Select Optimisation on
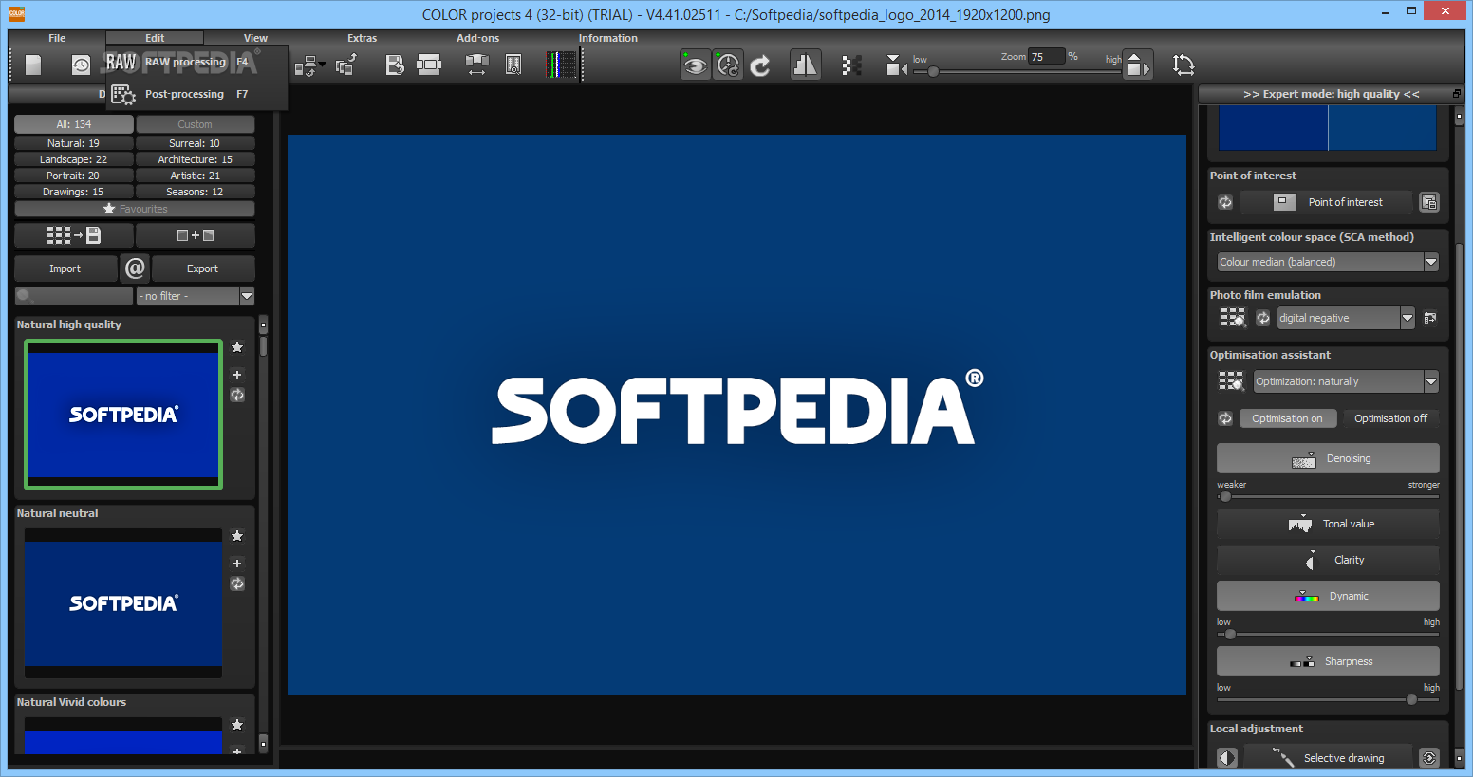Screen dimensions: 1473x777 (x=1287, y=418)
